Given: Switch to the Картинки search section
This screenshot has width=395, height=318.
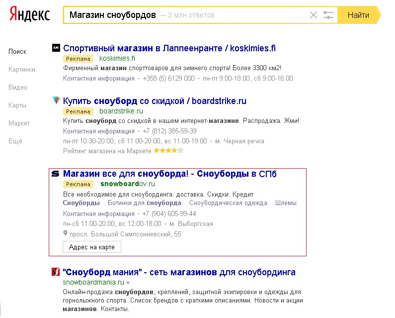Looking at the screenshot, I should click(22, 69).
